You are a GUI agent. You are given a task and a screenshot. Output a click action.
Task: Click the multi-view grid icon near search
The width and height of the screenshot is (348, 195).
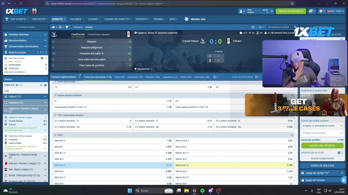coord(253,27)
